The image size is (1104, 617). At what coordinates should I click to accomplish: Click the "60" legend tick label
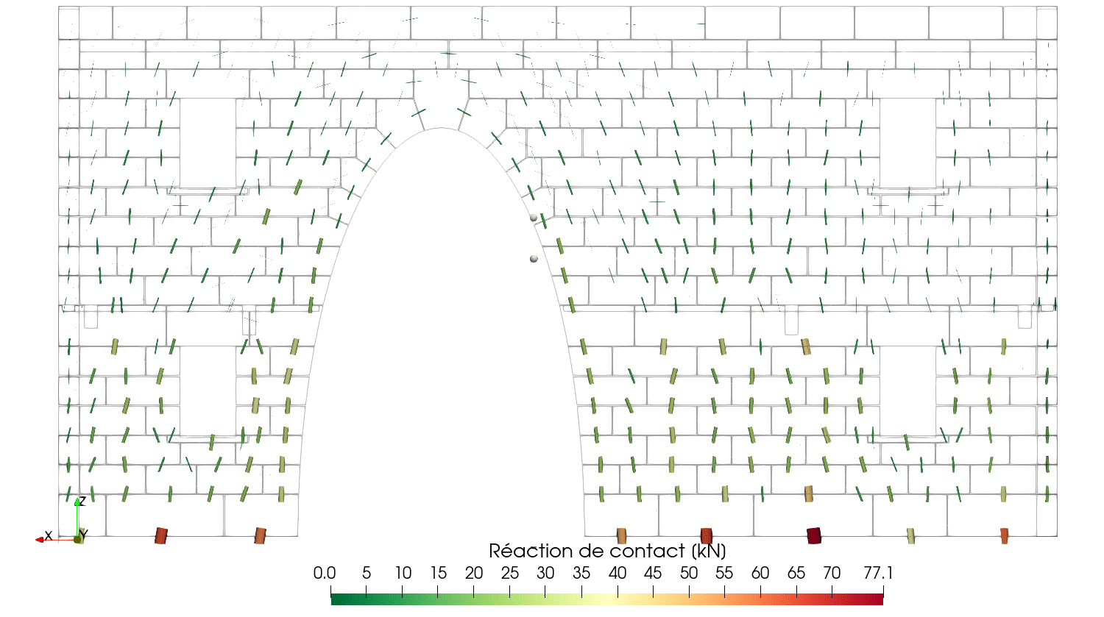pyautogui.click(x=760, y=573)
